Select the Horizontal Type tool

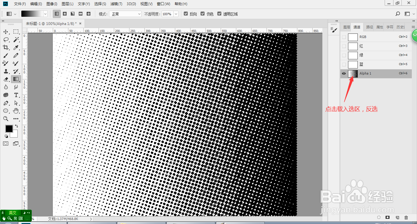(x=16, y=95)
